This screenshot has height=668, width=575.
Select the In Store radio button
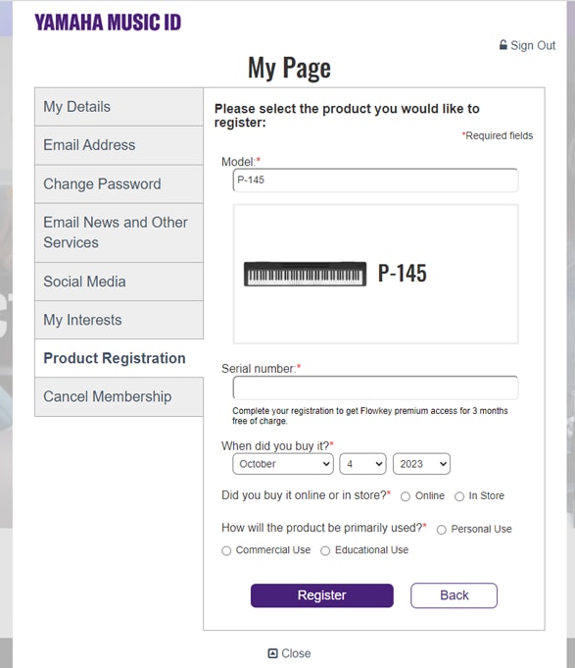pos(459,496)
